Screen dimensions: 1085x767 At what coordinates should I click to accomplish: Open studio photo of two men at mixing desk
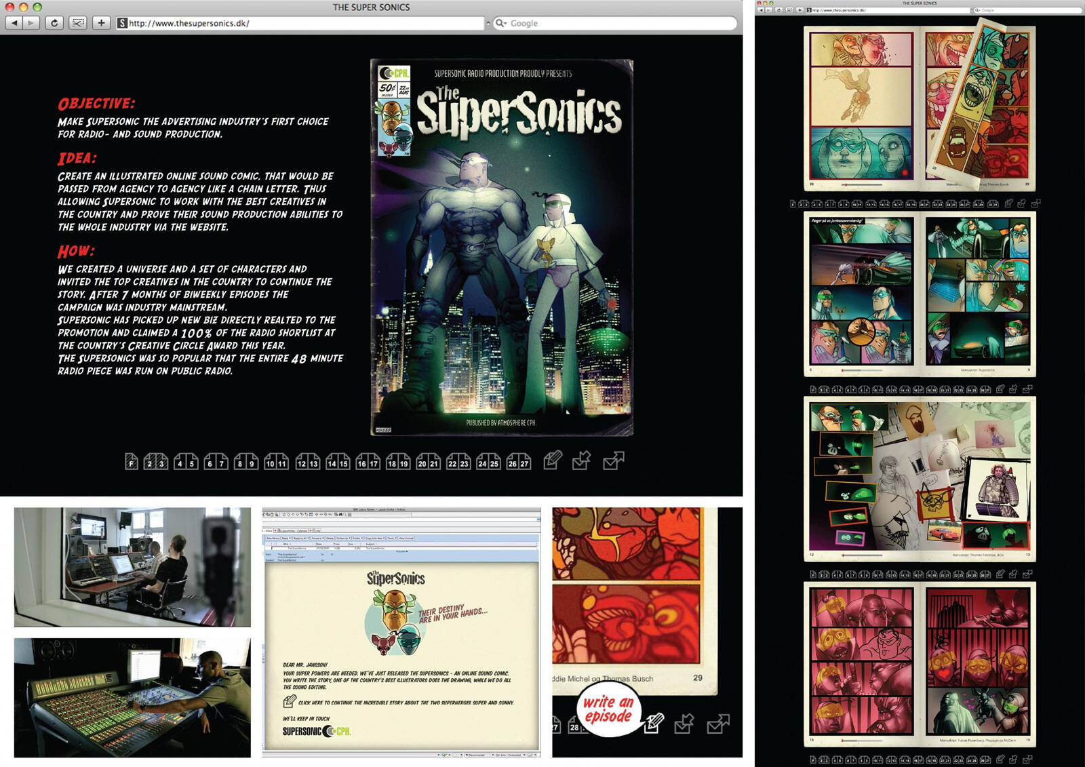132,567
